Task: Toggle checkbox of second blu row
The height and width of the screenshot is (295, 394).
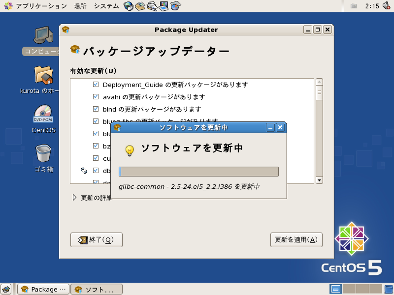Action: (96, 133)
